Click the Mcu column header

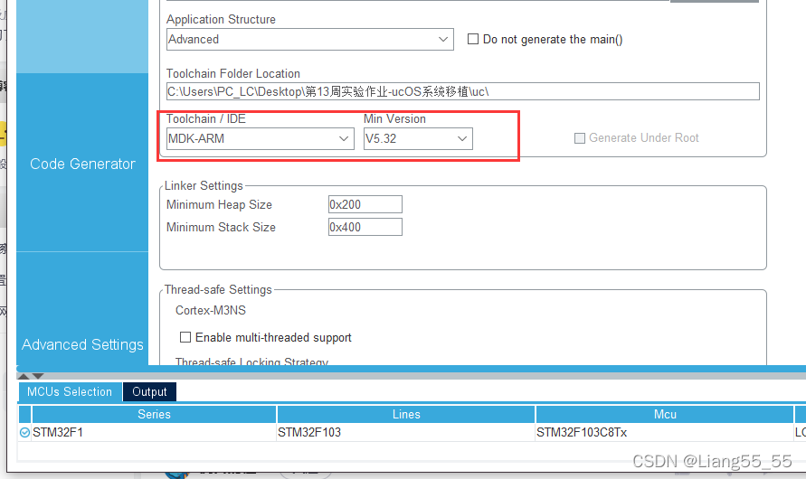coord(665,414)
